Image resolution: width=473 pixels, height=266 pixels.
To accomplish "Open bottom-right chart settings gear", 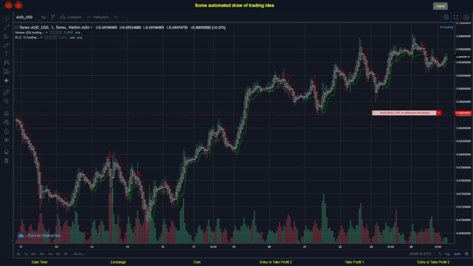I will pyautogui.click(x=467, y=254).
